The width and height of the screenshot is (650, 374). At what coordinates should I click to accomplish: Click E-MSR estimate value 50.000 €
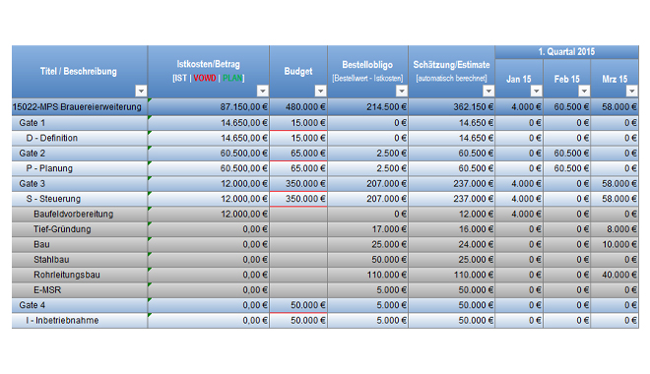tap(451, 290)
